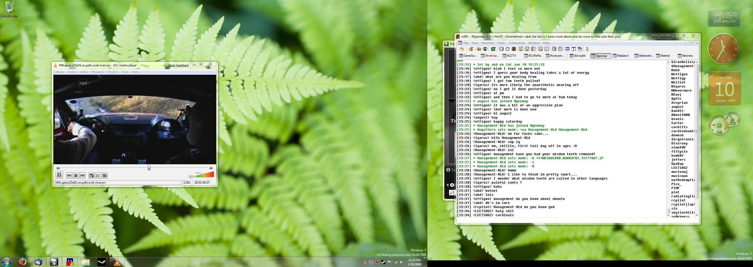Image resolution: width=753 pixels, height=267 pixels.
Task: Open mIRC options hammer icon
Action: point(471,49)
